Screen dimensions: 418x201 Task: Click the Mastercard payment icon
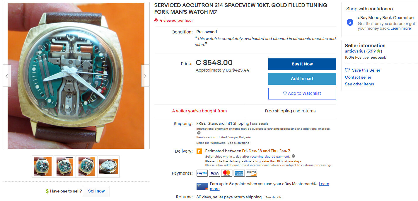[226, 173]
